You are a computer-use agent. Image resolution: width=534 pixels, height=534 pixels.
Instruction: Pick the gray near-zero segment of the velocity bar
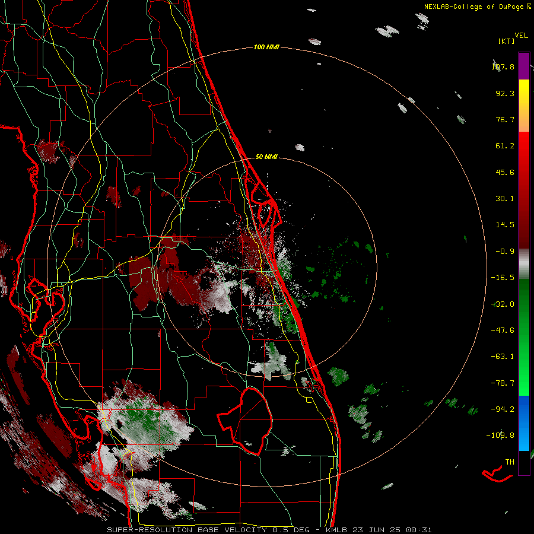pyautogui.click(x=524, y=264)
